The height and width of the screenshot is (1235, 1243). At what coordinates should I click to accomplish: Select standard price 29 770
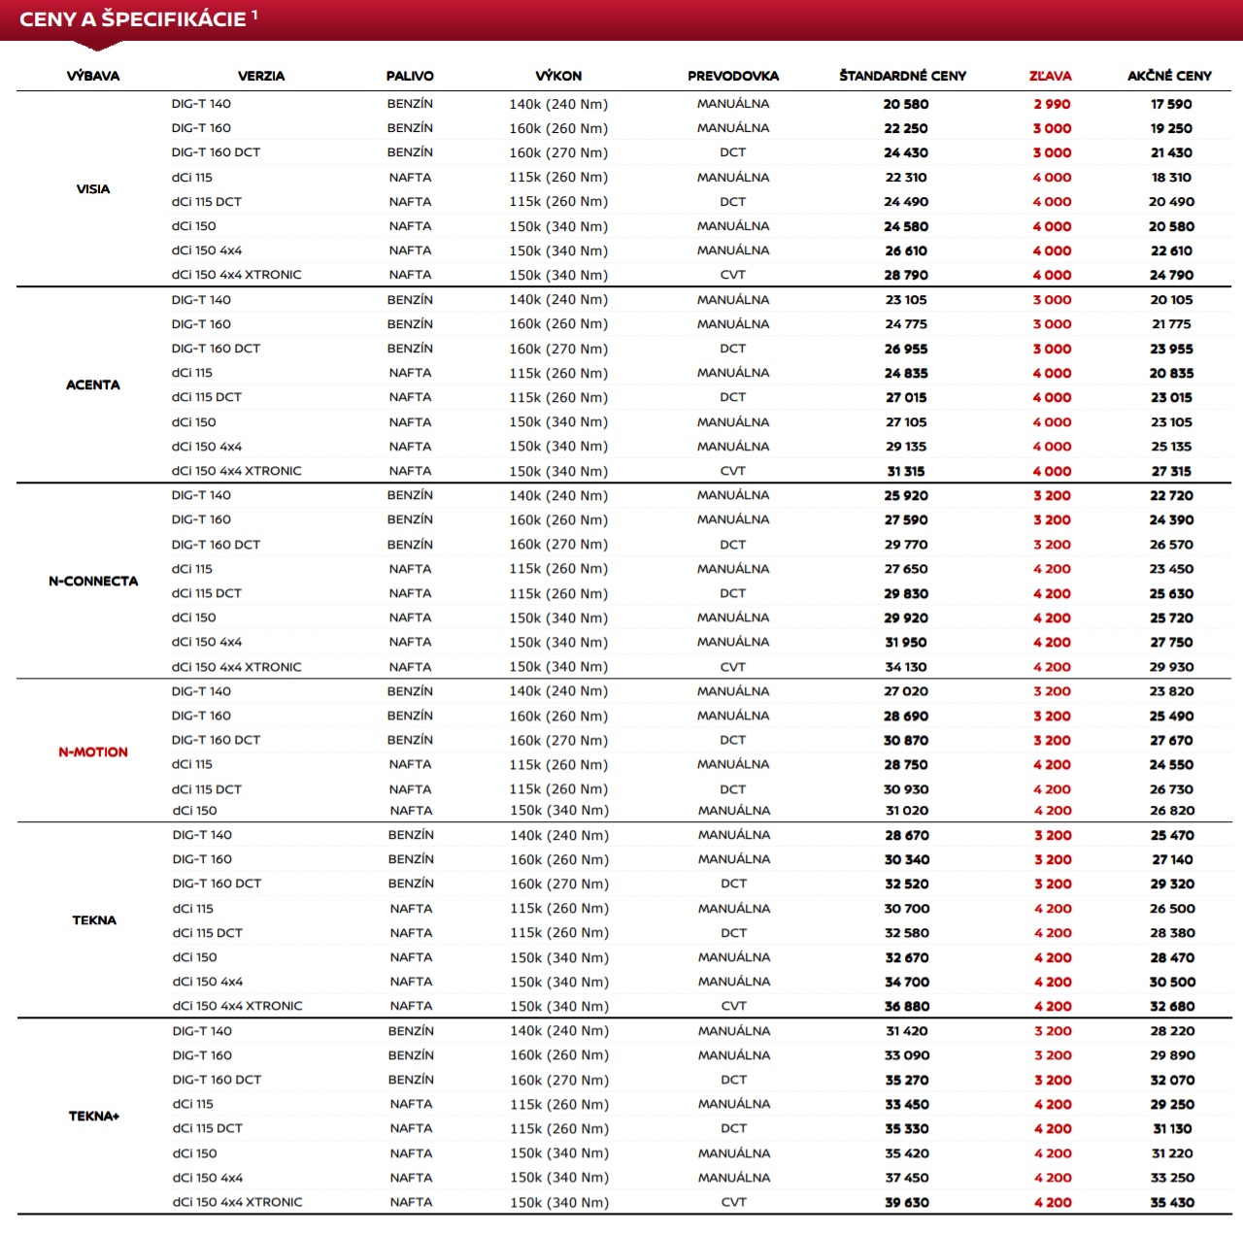point(906,546)
